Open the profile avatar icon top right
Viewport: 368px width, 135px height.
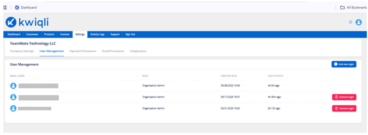(x=358, y=22)
